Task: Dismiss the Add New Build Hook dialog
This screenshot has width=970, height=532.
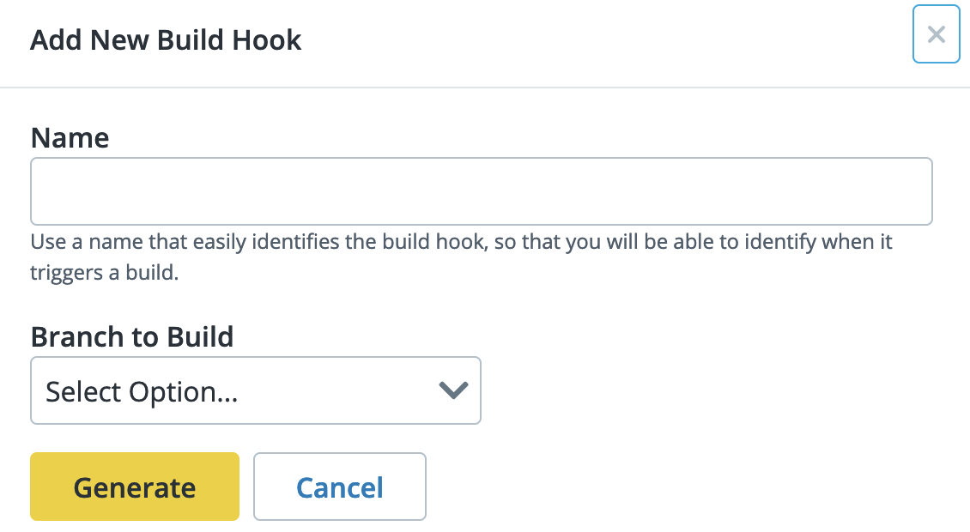Action: point(937,34)
